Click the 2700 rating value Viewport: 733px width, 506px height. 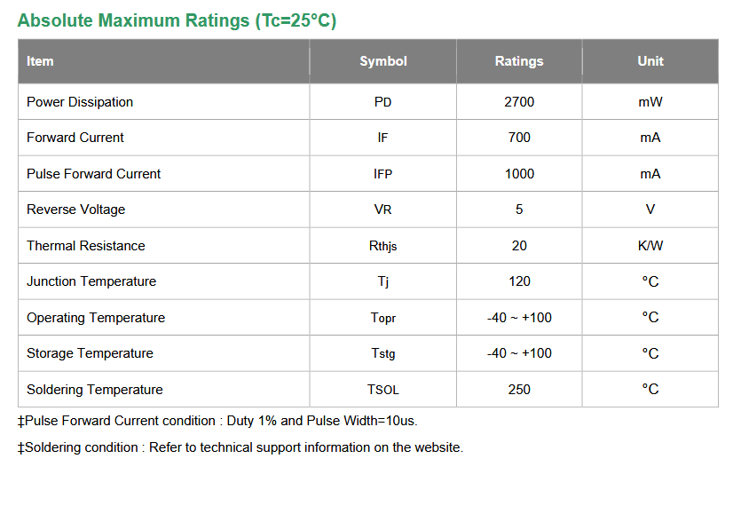click(x=519, y=102)
